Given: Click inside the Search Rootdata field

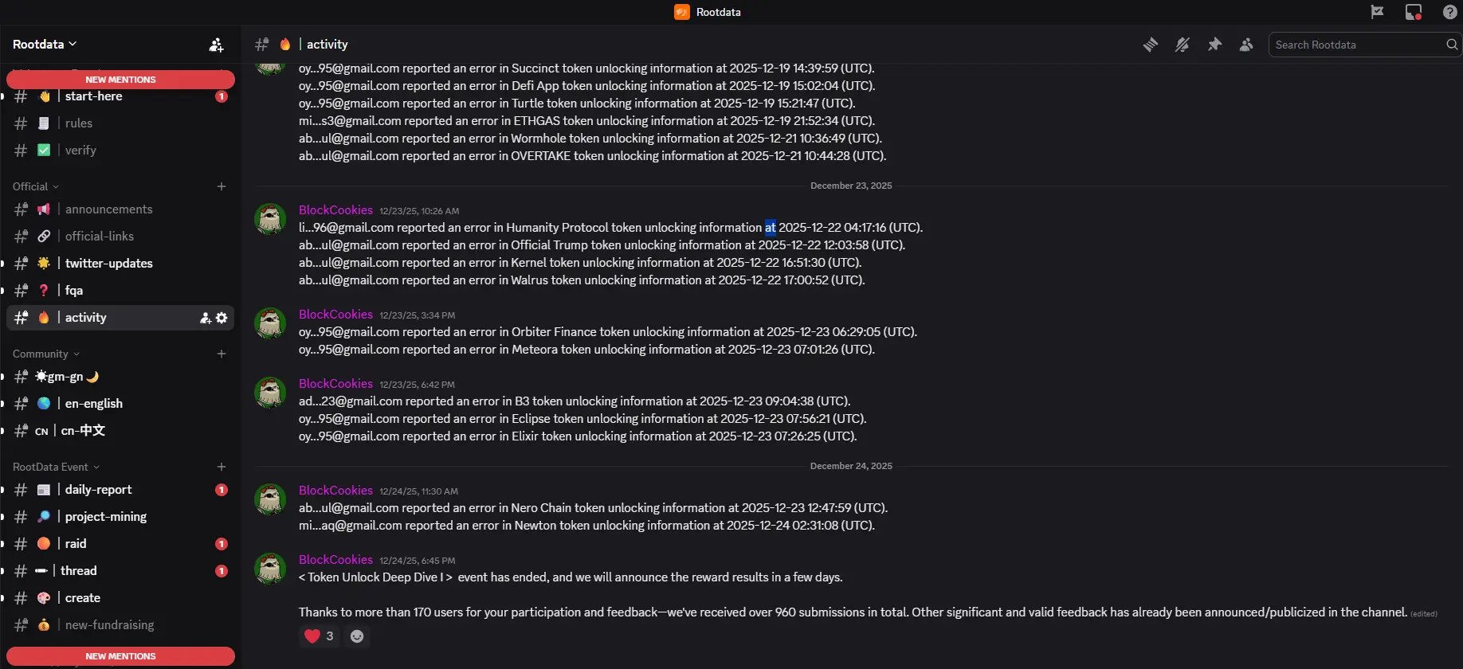Looking at the screenshot, I should point(1355,45).
